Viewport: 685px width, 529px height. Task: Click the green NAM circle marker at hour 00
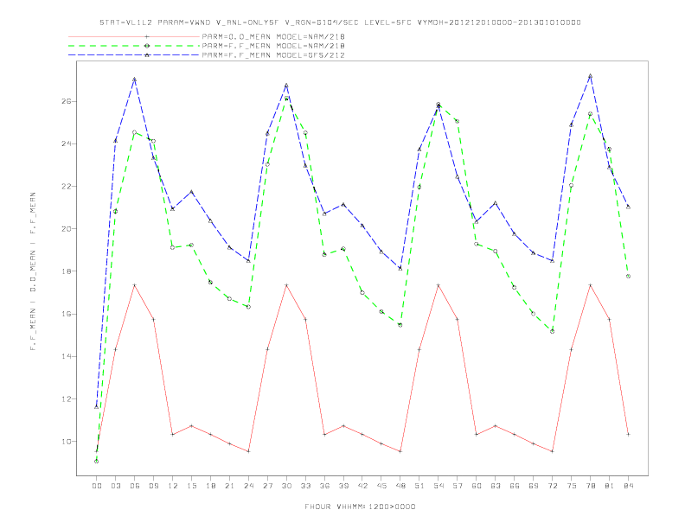pyautogui.click(x=97, y=462)
